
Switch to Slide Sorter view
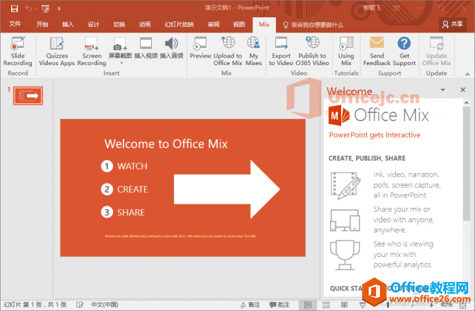[x=326, y=305]
